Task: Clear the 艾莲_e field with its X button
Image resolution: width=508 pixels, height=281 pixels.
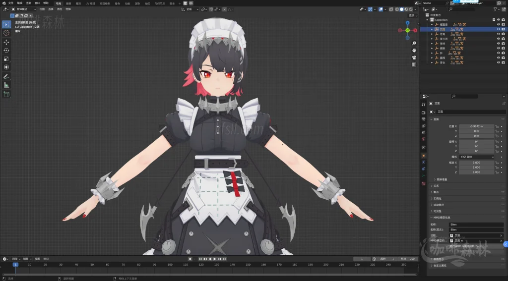Action: tap(501, 241)
